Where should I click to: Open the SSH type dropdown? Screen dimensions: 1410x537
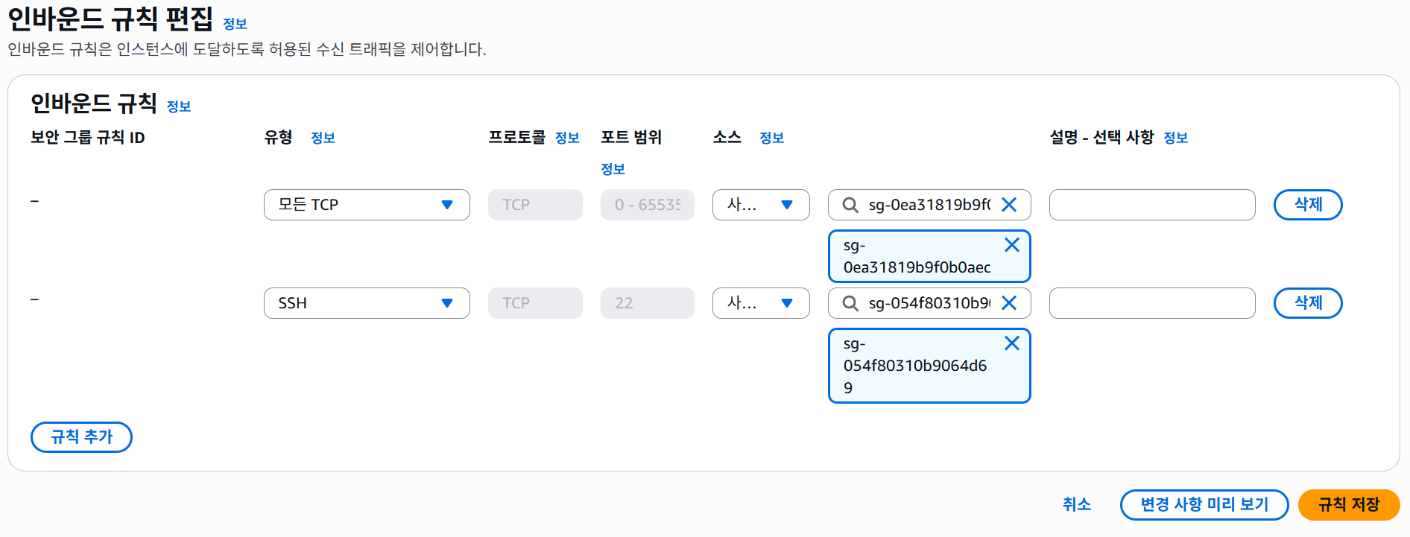[366, 303]
